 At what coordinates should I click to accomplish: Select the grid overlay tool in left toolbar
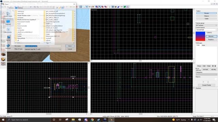3,64
